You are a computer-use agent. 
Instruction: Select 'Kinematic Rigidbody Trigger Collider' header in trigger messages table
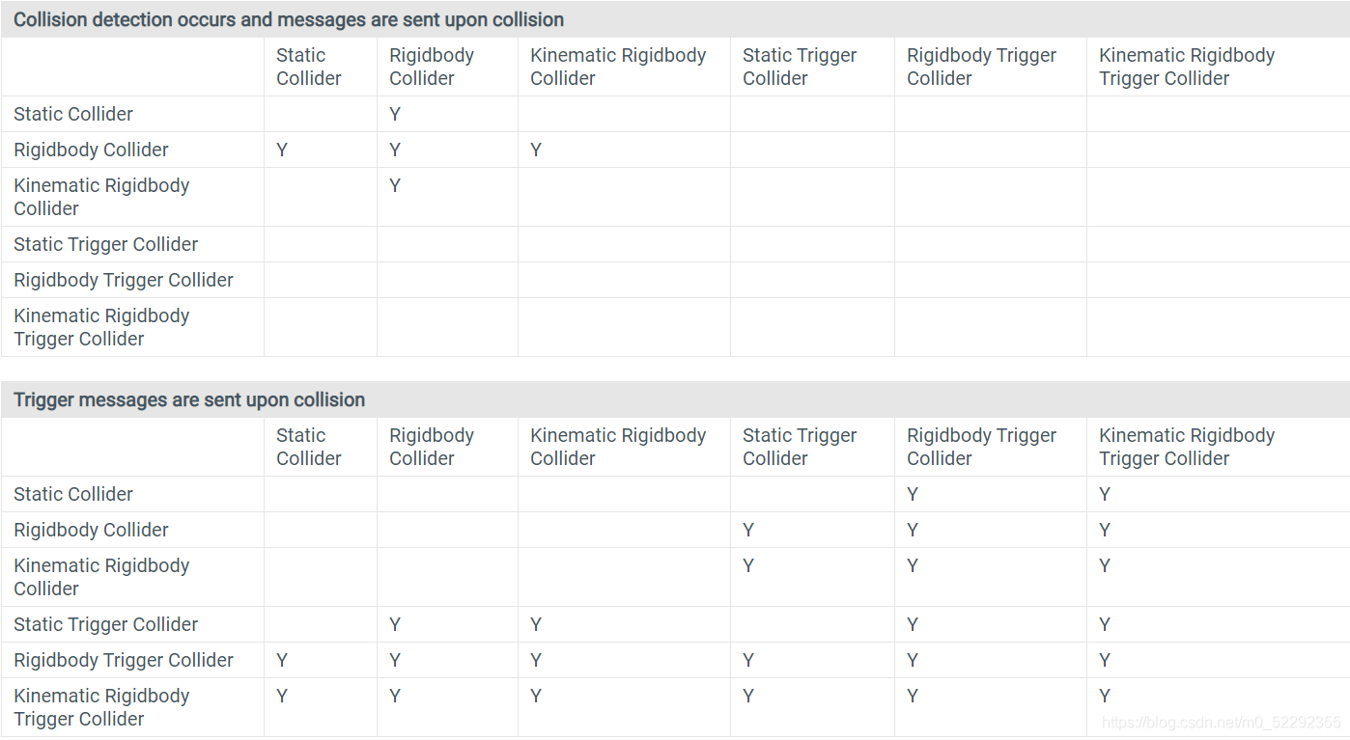pyautogui.click(x=1187, y=447)
